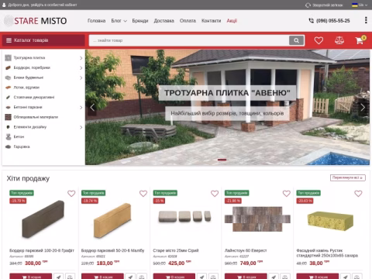The width and height of the screenshot is (372, 279).
Task: Click the Тротуарна плитка Авеню banner title
Action: [x=227, y=93]
